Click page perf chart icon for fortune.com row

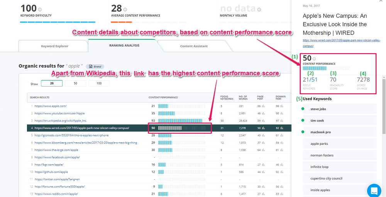263,187
